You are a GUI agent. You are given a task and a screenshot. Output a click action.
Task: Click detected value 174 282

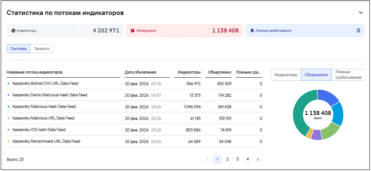225,95
